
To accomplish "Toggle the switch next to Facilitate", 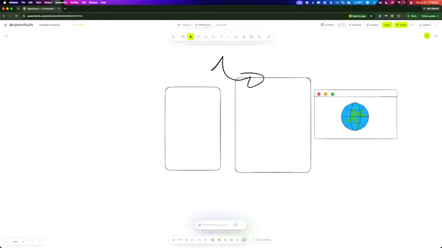I will tap(341, 25).
